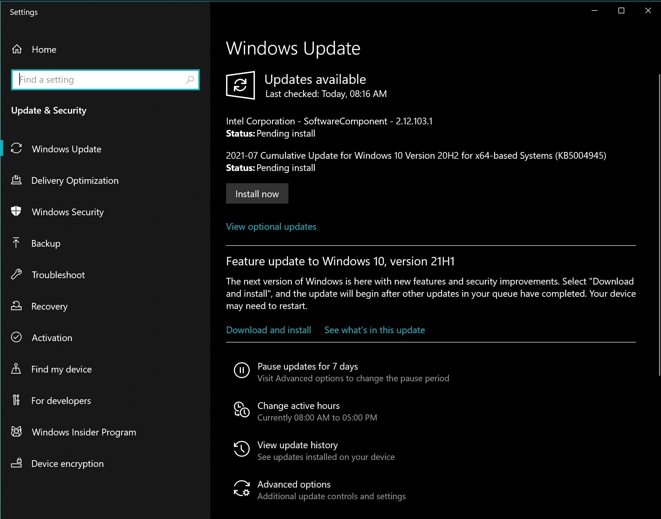Screen dimensions: 661x519
Task: Click the Advanced options gear icon
Action: pyautogui.click(x=241, y=488)
